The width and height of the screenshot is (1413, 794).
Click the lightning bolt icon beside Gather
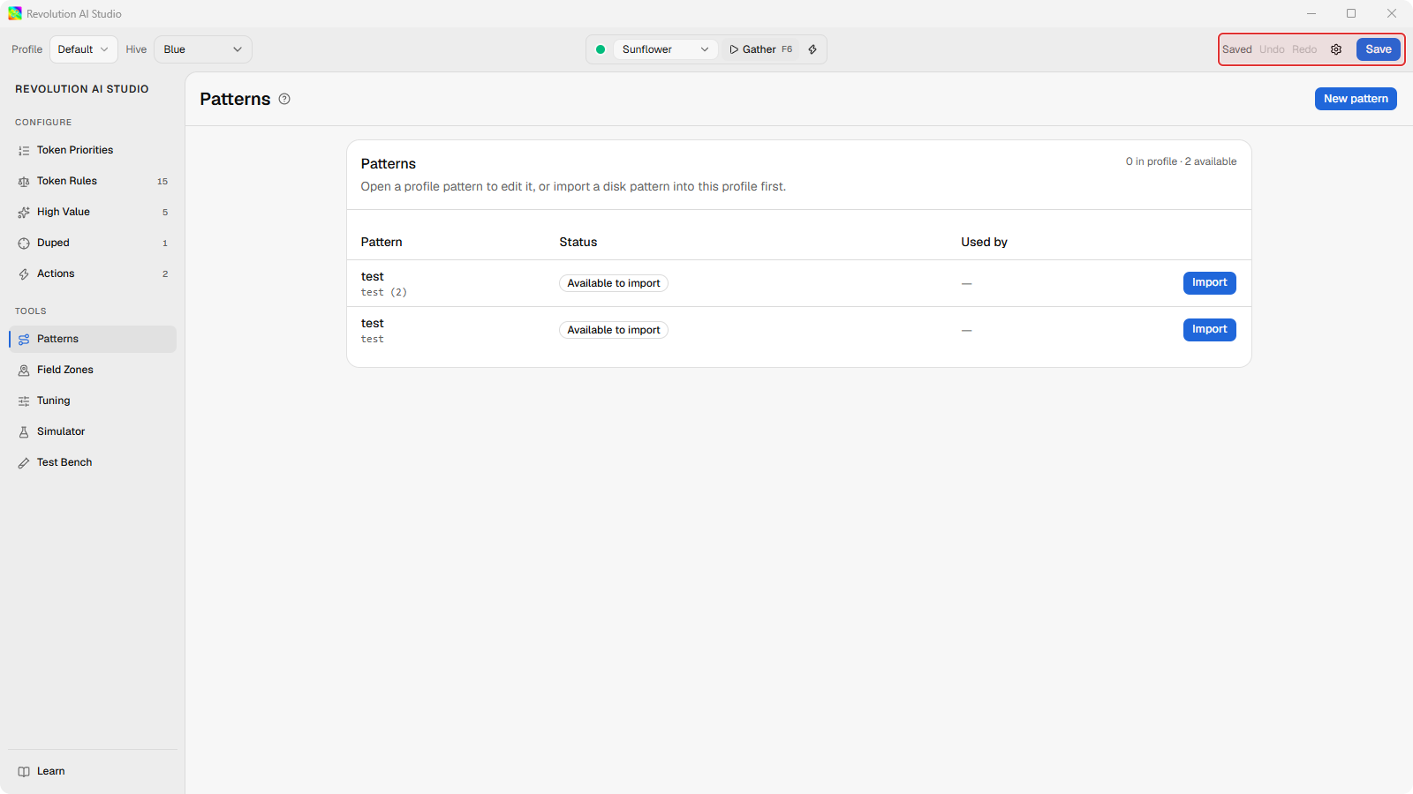click(812, 49)
